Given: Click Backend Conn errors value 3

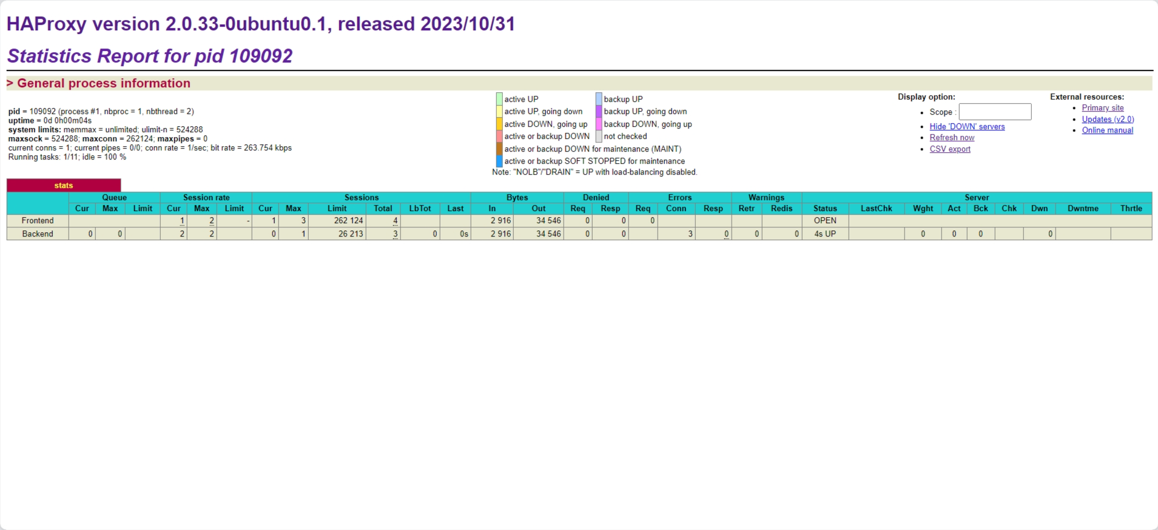Looking at the screenshot, I should [690, 234].
